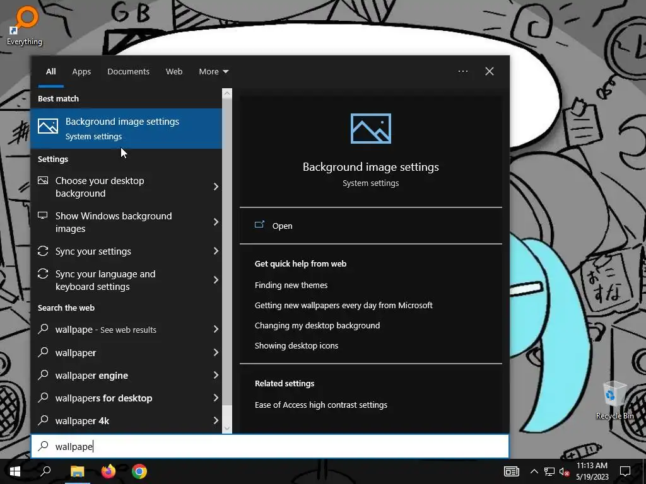Click the results list scroll up arrow
The height and width of the screenshot is (484, 646).
coord(227,93)
